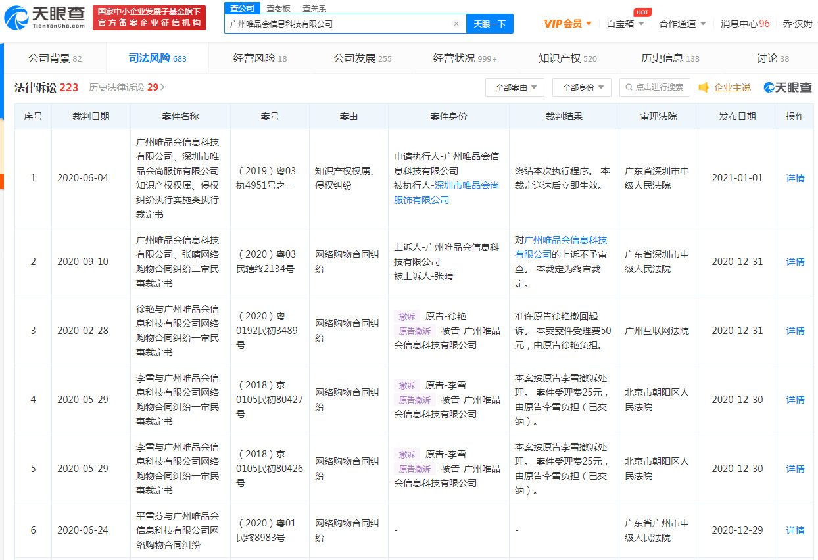Click the HOT badge above 百宝箱
The image size is (818, 560).
[642, 12]
